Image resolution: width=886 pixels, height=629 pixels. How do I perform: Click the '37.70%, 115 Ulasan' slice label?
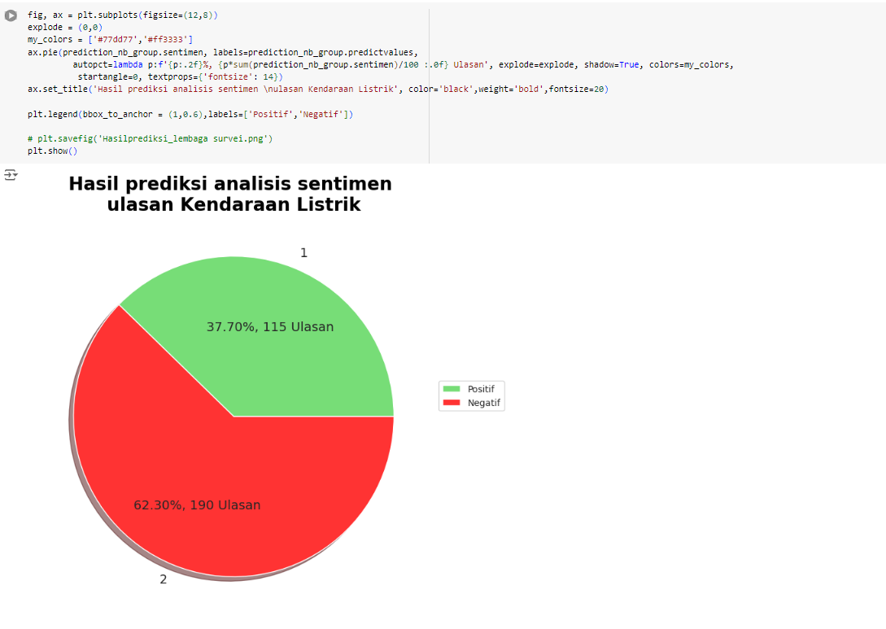point(270,326)
